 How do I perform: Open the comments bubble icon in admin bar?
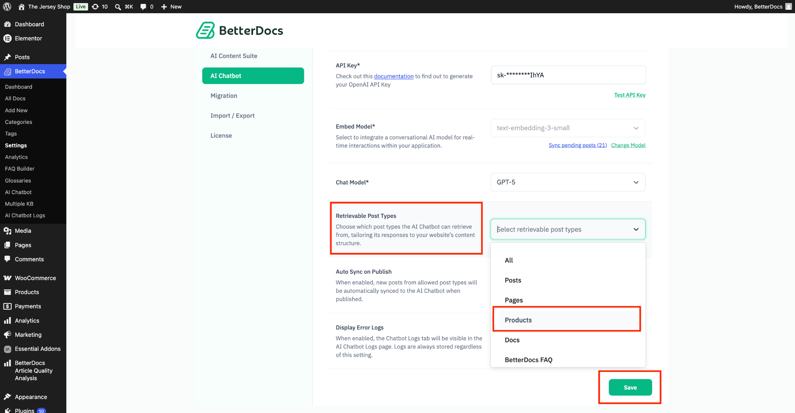coord(143,7)
